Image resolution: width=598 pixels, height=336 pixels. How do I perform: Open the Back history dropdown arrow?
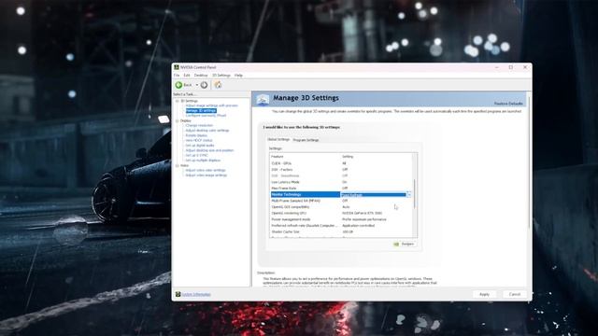(x=197, y=85)
